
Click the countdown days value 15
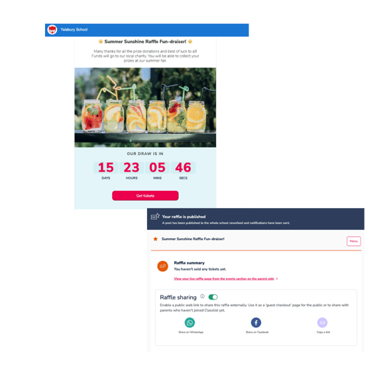coord(106,168)
